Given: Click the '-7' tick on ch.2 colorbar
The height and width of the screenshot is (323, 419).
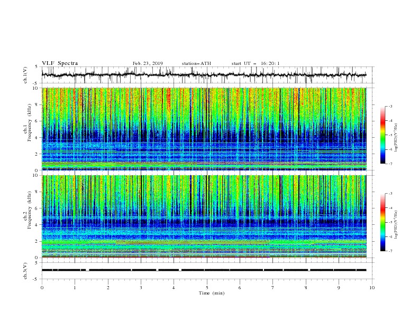Looking at the screenshot, I should [390, 251].
